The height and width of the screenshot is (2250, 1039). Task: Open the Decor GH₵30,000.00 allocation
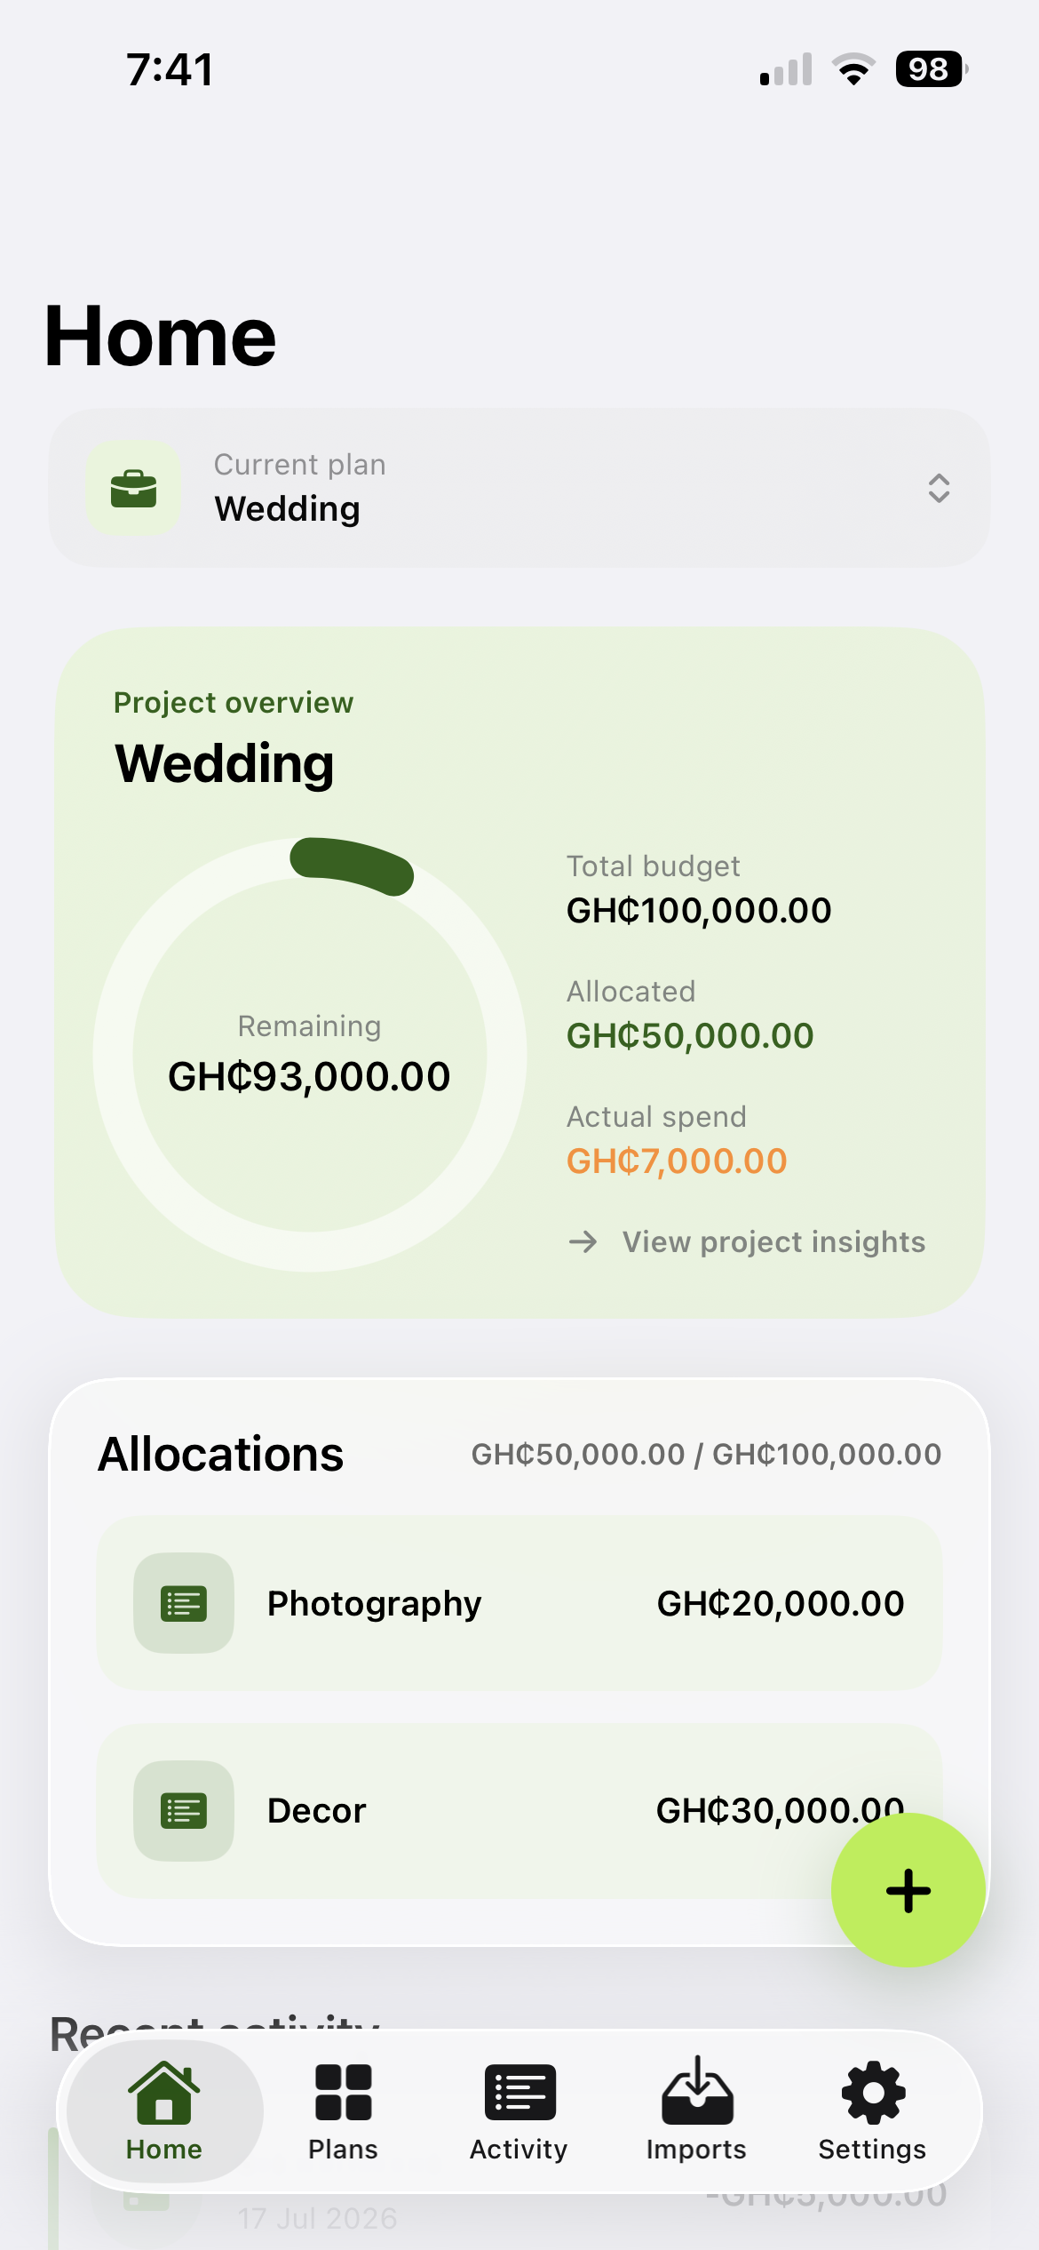click(x=519, y=1810)
